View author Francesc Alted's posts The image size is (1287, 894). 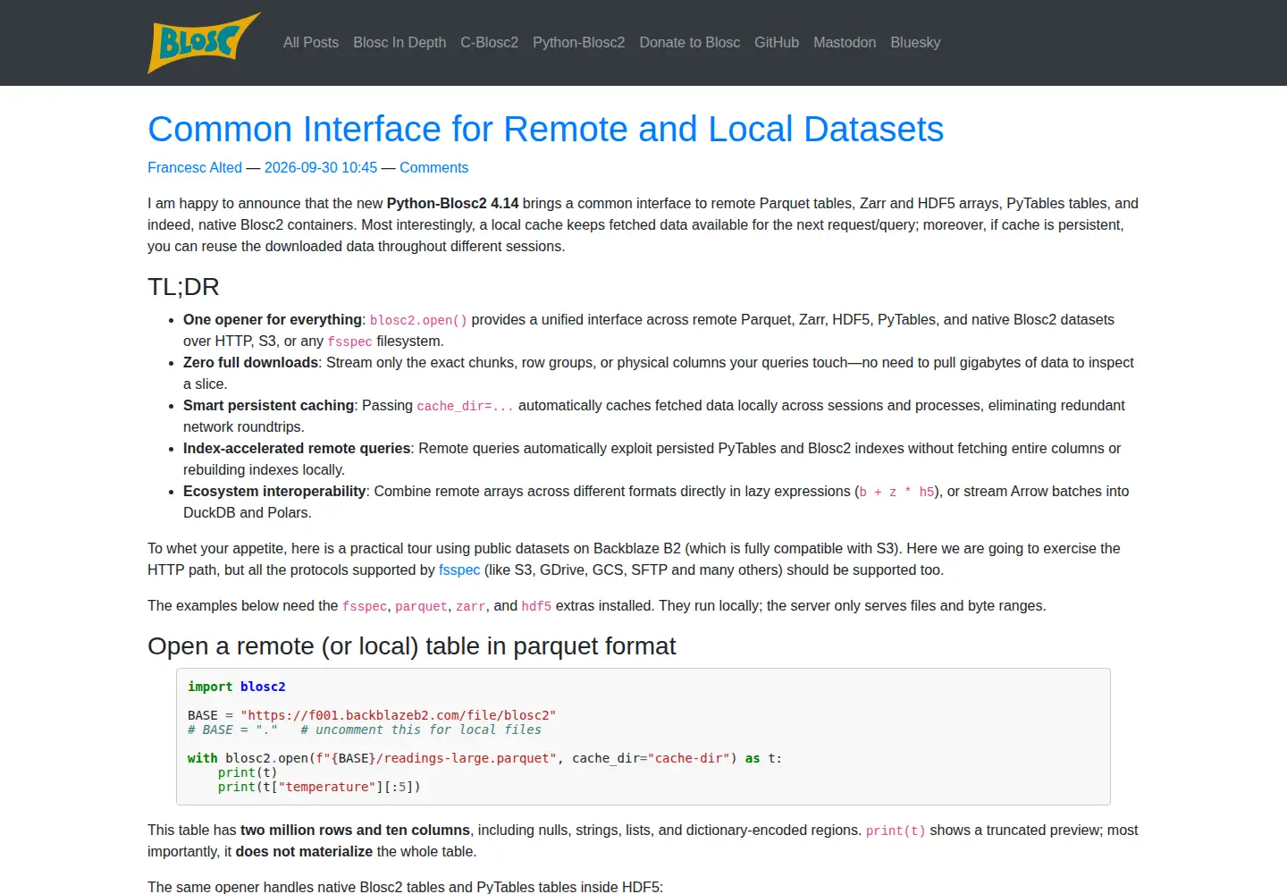[x=195, y=168]
